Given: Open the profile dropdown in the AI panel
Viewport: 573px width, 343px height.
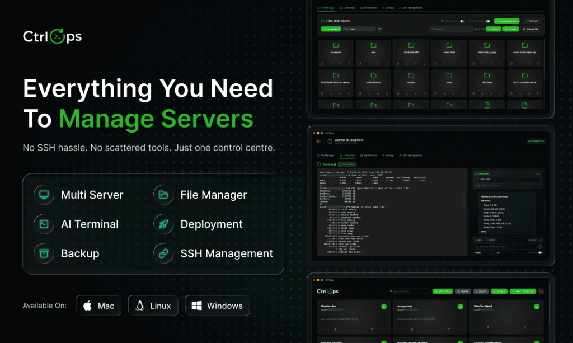Looking at the screenshot, I should click(483, 253).
